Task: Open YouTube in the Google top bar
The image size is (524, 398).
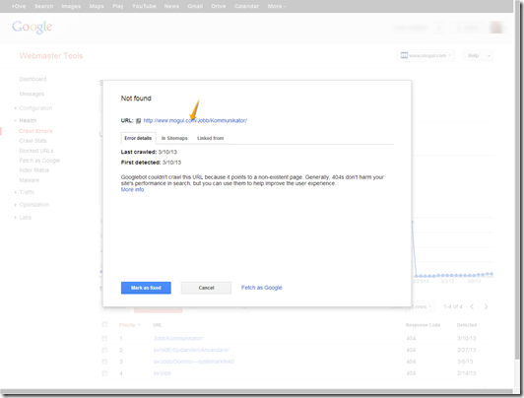Action: click(x=144, y=6)
